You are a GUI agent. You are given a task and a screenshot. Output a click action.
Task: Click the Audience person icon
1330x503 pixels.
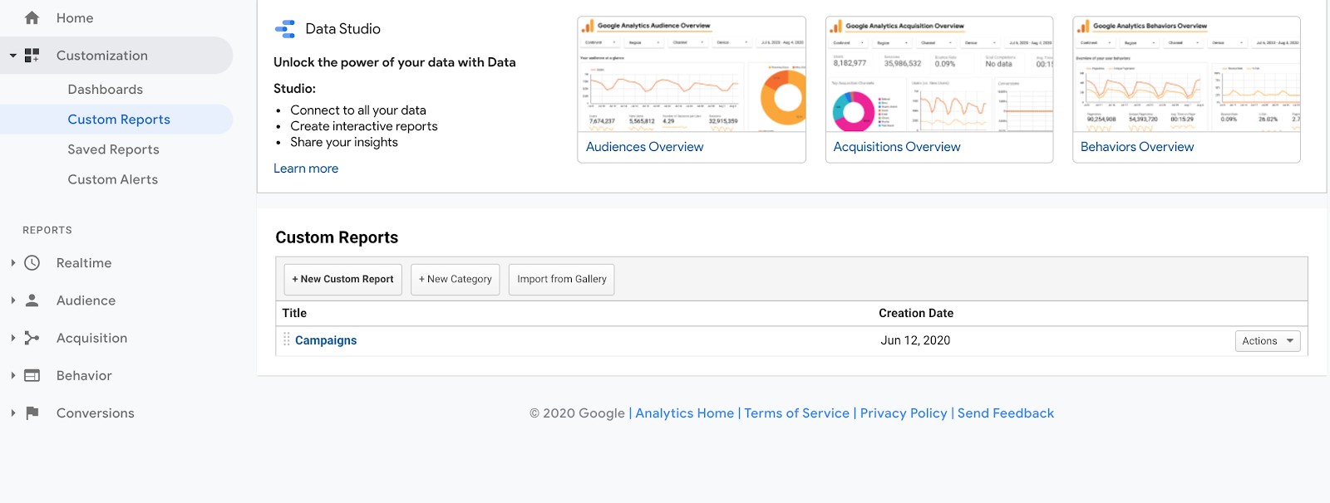[x=32, y=300]
